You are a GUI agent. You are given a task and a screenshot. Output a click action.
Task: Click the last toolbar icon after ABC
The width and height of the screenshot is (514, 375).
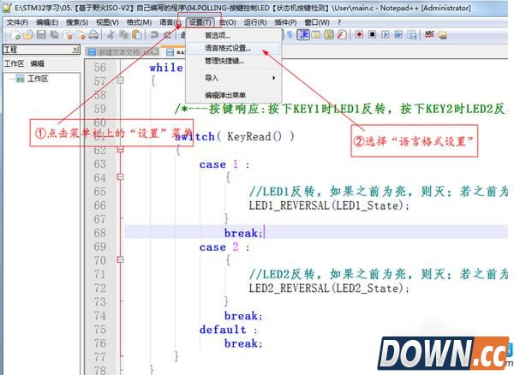[443, 35]
